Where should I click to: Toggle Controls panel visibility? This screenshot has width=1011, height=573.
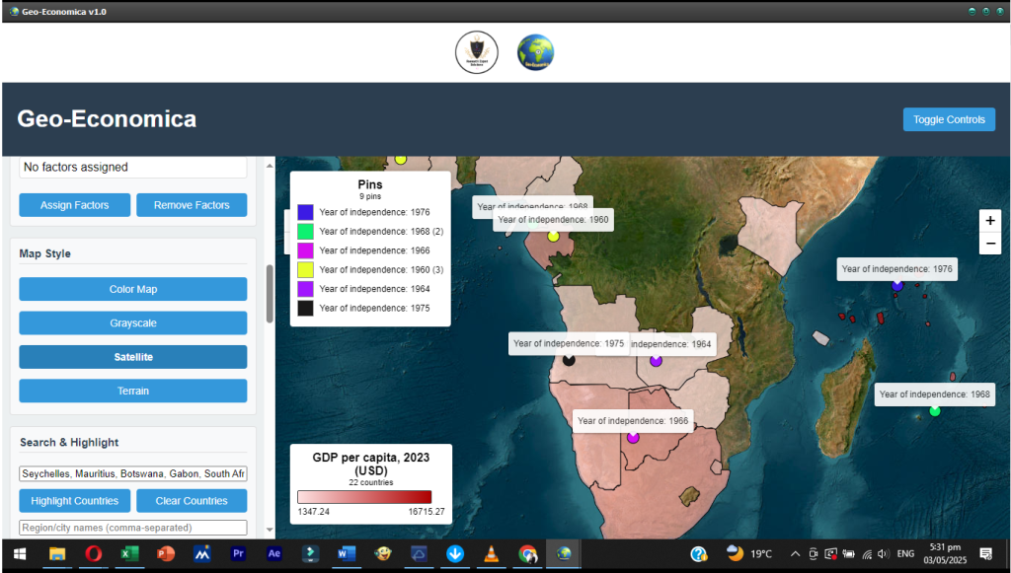pyautogui.click(x=948, y=119)
